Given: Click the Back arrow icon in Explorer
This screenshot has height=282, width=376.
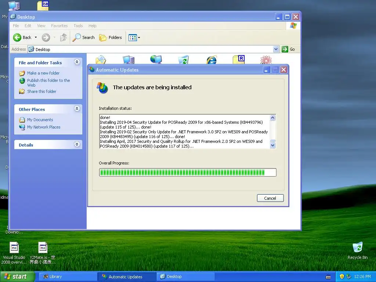Looking at the screenshot, I should point(17,37).
